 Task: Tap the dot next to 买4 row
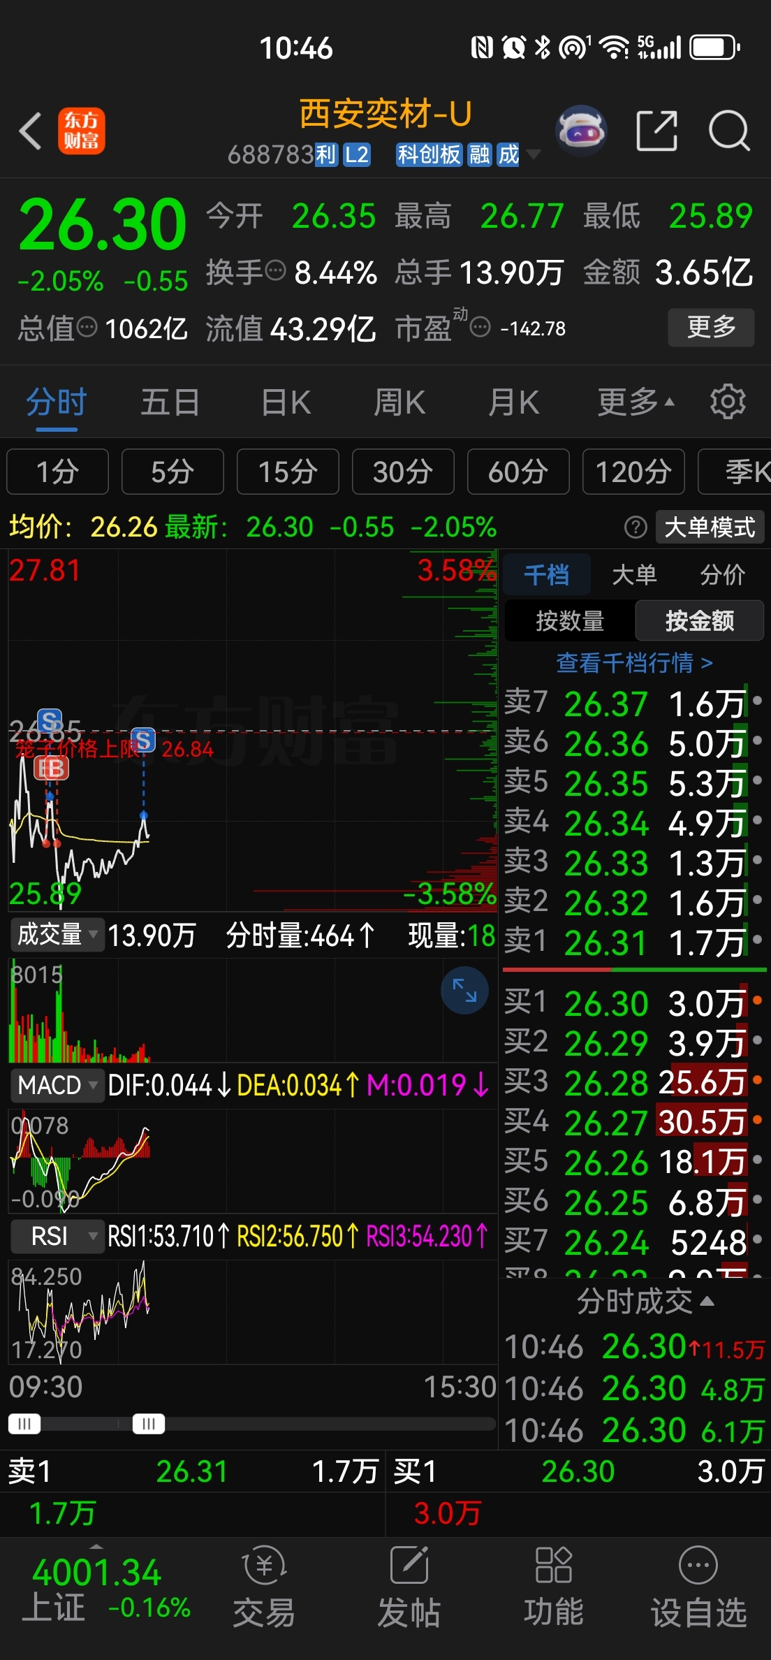point(757,1121)
